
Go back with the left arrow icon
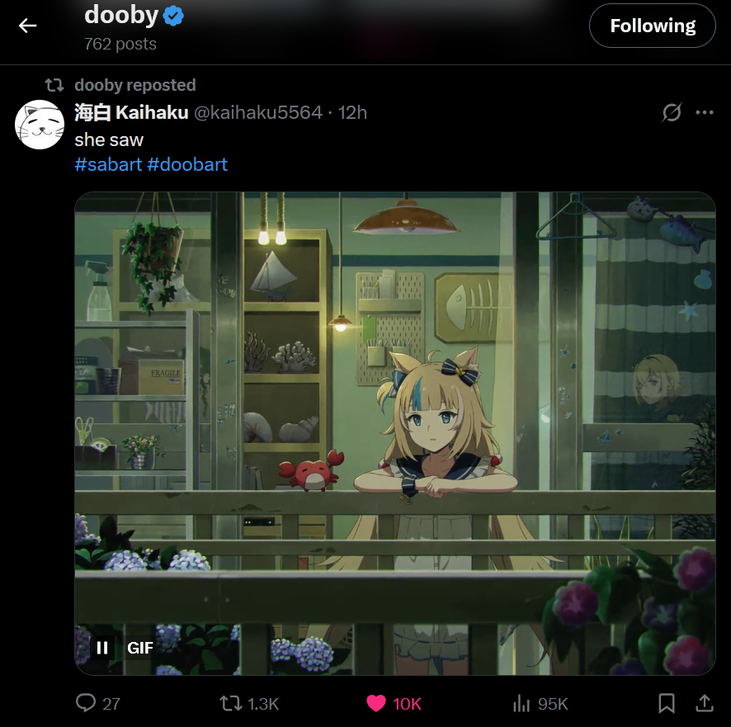pyautogui.click(x=27, y=26)
